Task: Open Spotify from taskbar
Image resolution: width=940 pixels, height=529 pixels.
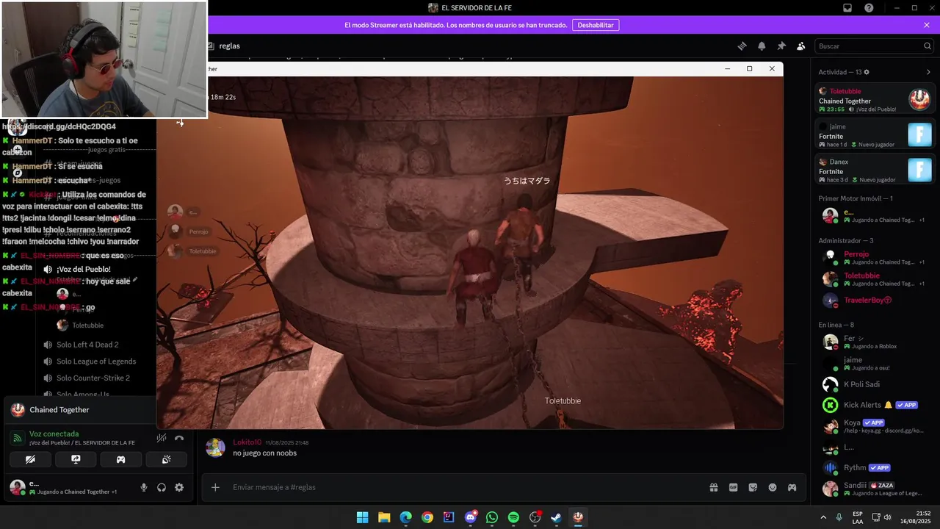Action: (x=513, y=517)
